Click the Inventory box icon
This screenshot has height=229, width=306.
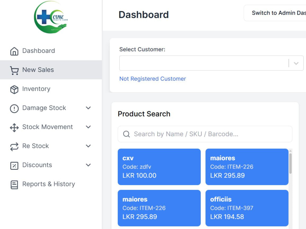click(14, 89)
